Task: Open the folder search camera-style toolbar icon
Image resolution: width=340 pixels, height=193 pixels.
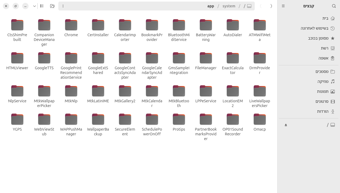Action: point(52,6)
